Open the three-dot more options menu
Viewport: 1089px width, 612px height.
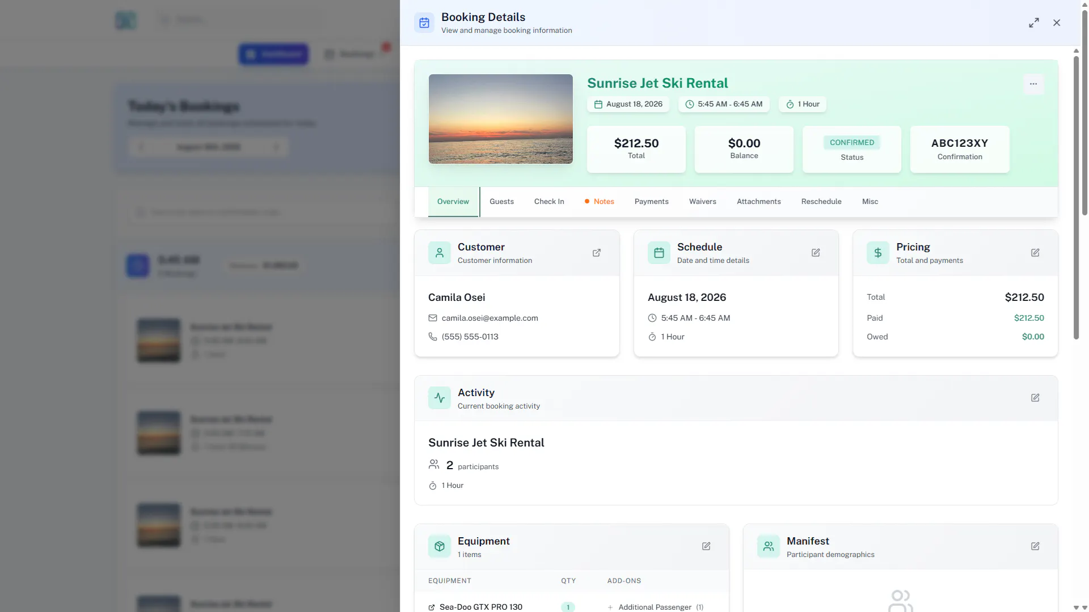coord(1033,84)
